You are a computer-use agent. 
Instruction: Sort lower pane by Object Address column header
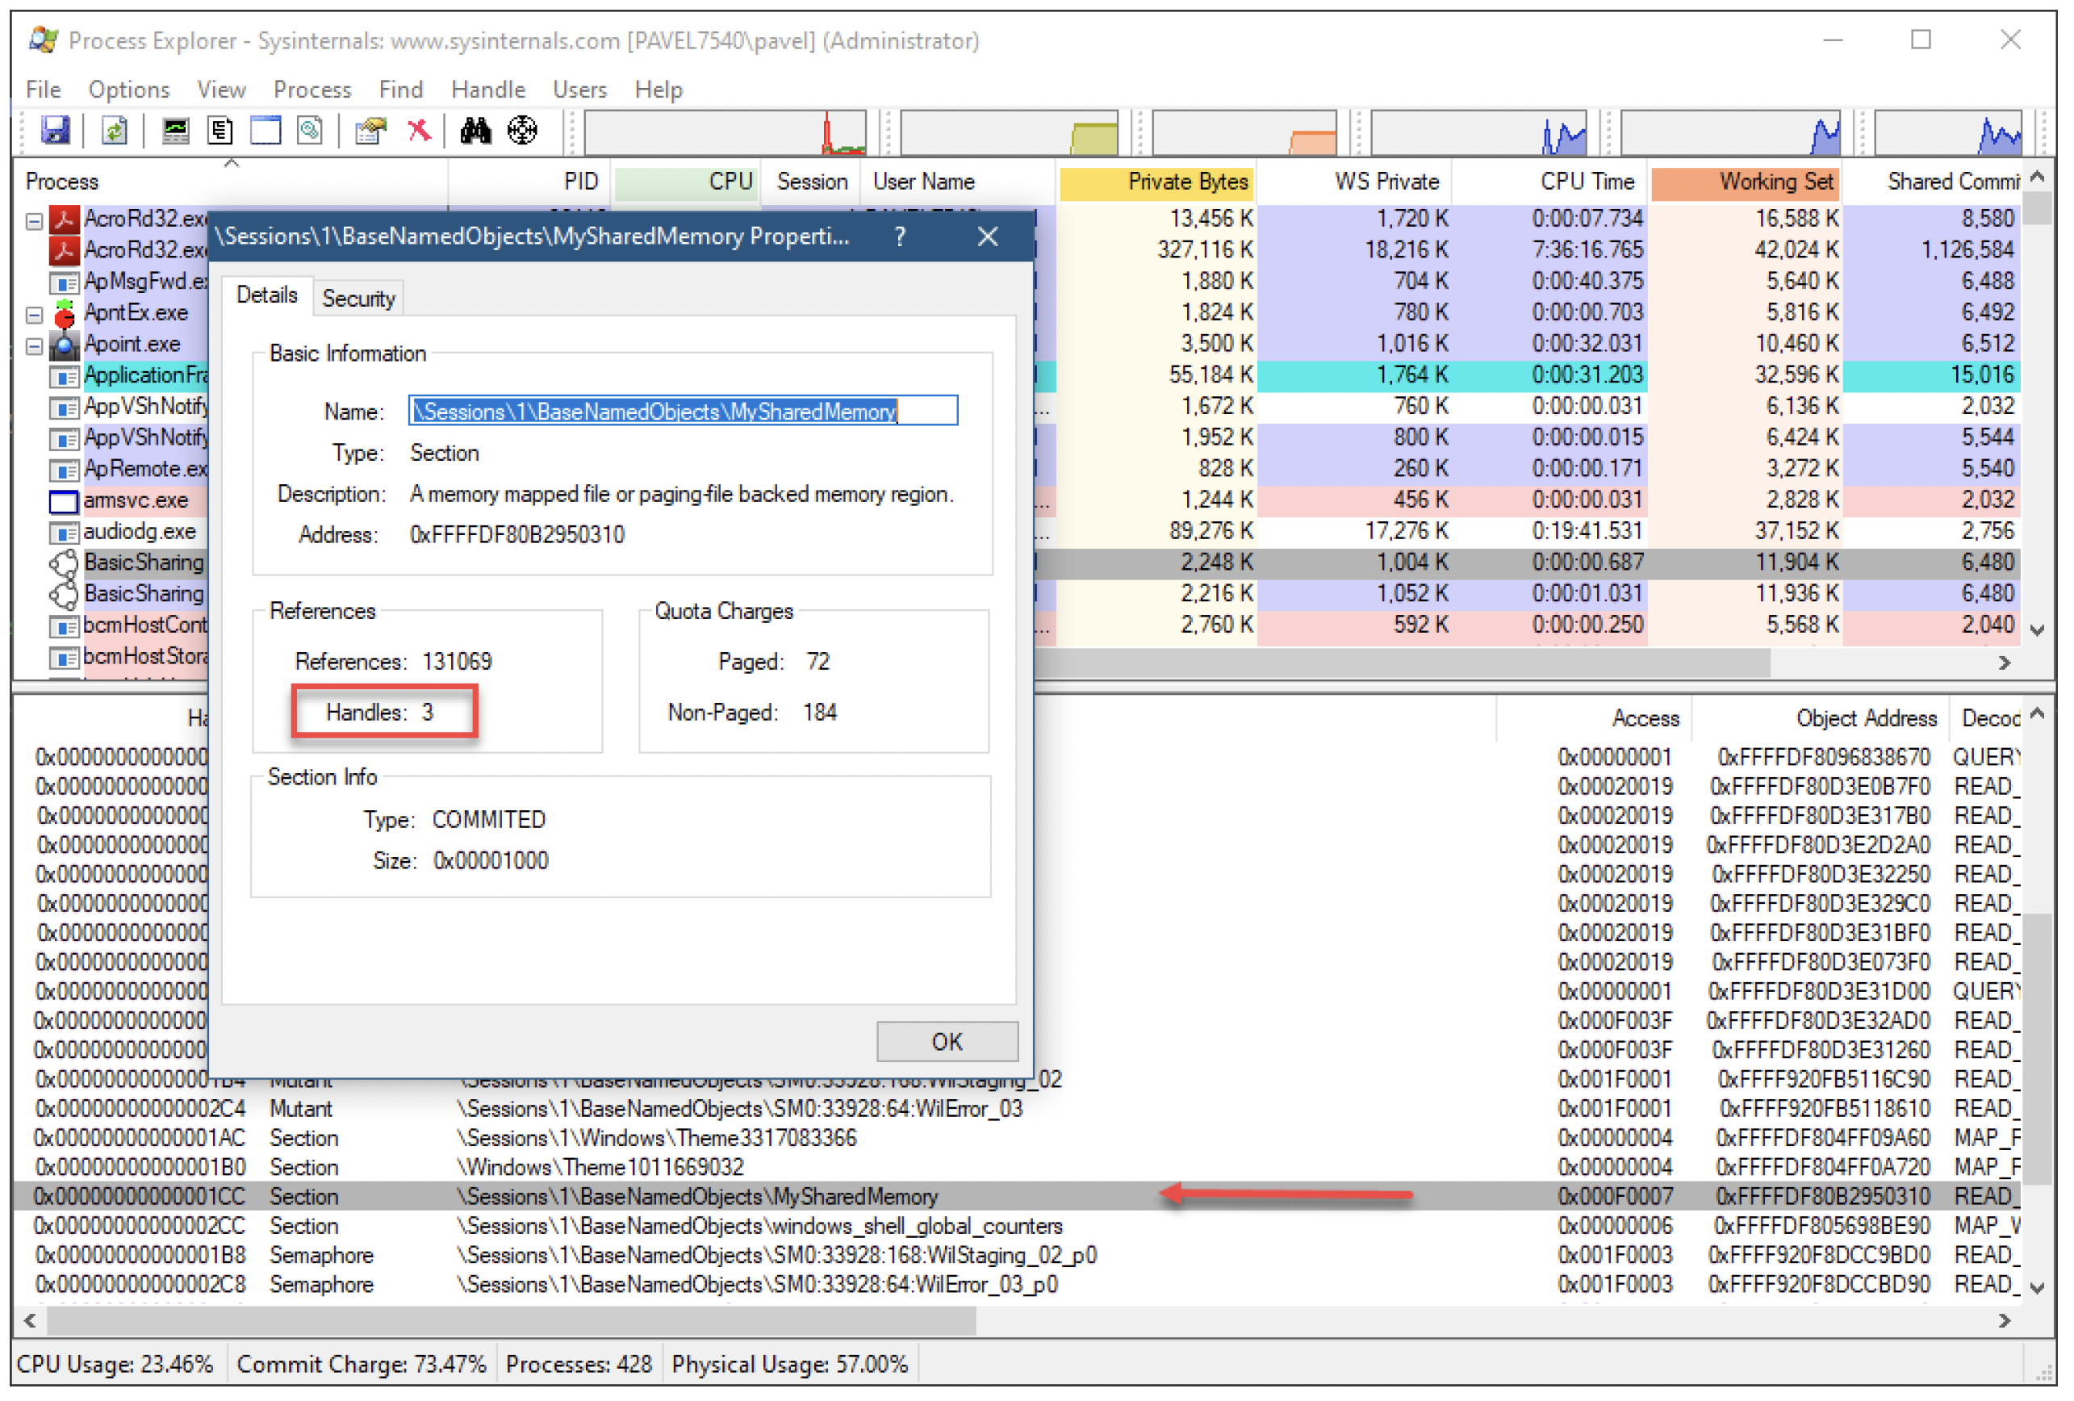click(1820, 718)
